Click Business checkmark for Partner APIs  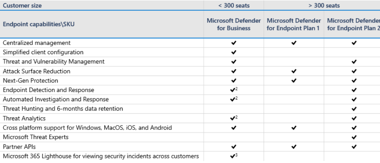[x=234, y=147]
